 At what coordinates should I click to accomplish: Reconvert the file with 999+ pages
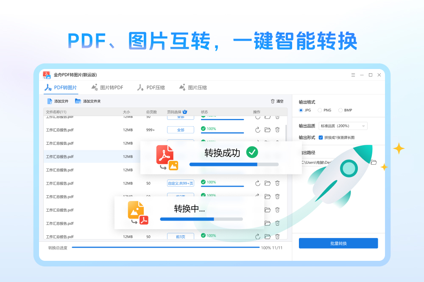click(258, 130)
